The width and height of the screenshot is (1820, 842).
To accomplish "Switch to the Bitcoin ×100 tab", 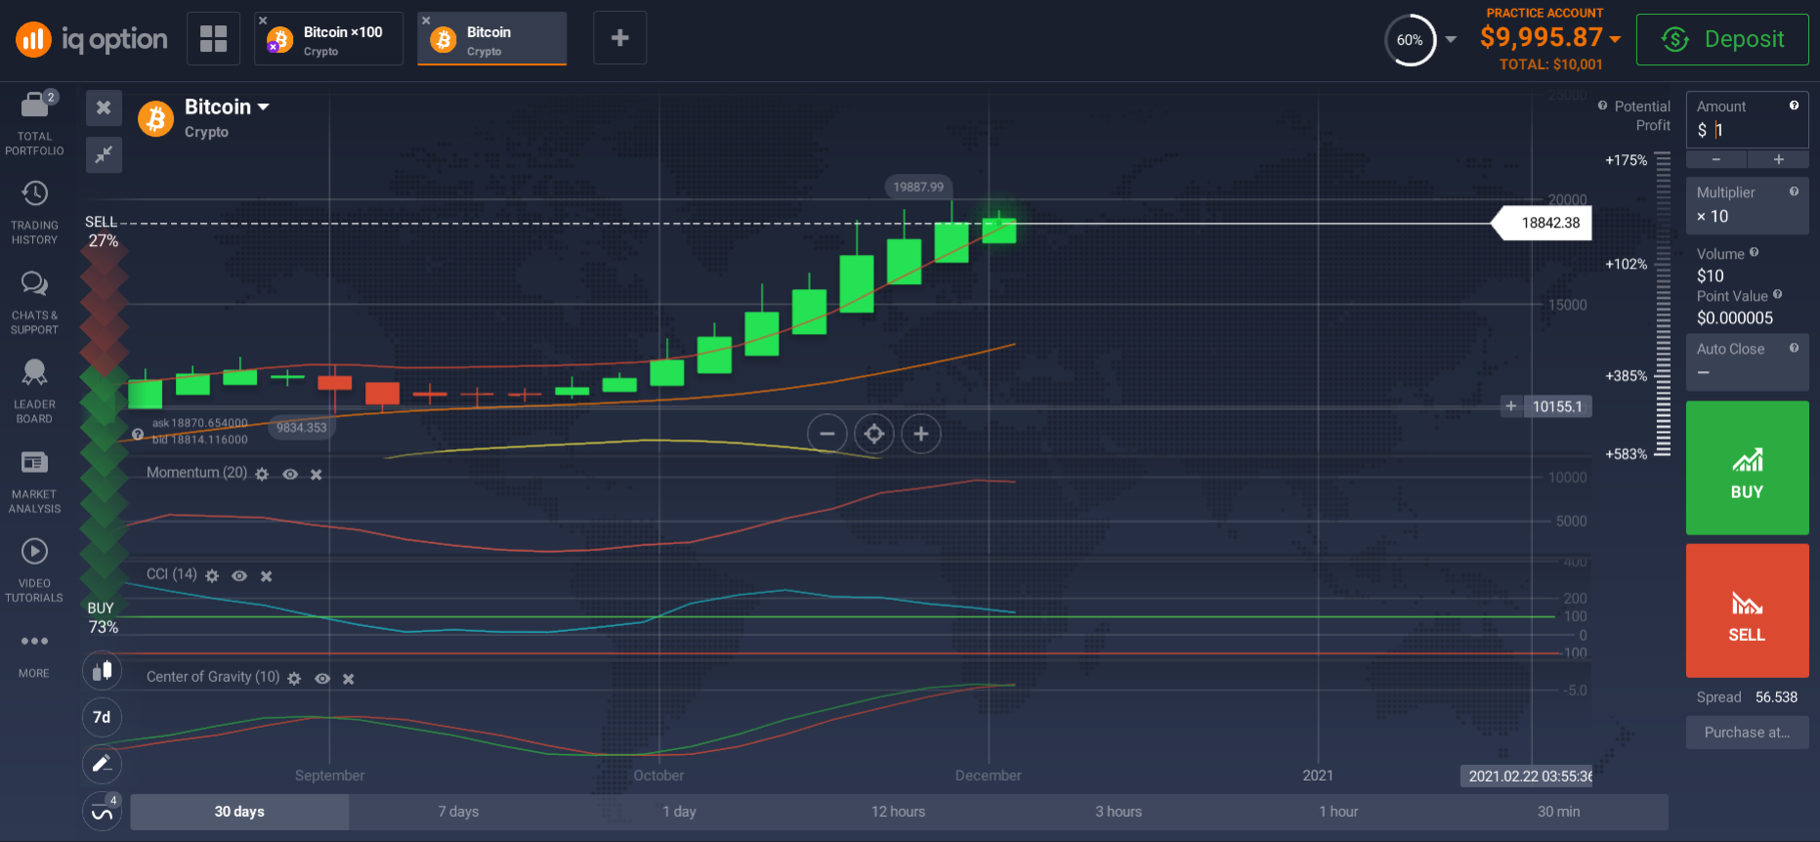I will pyautogui.click(x=329, y=39).
